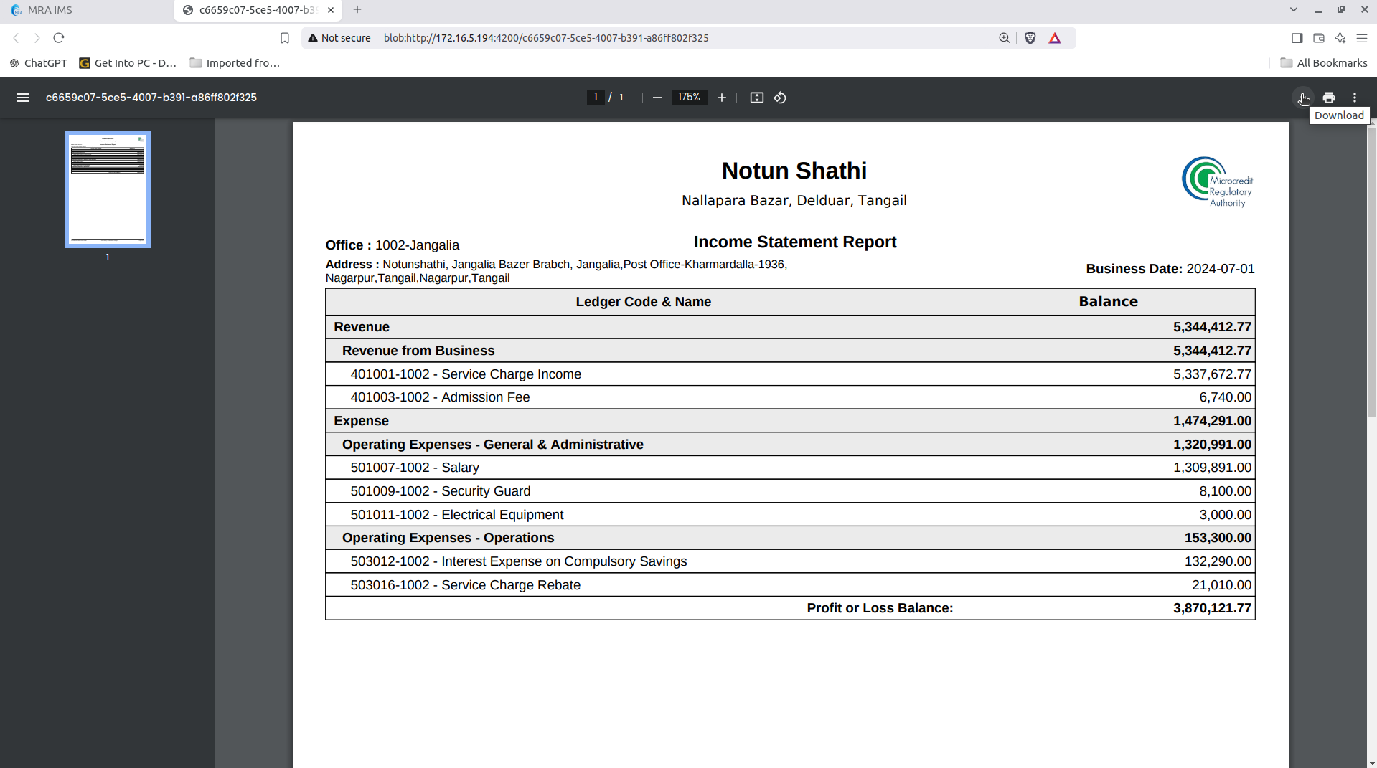Click Operating Expenses - Operations row
Viewport: 1377px width, 768px height.
click(790, 538)
